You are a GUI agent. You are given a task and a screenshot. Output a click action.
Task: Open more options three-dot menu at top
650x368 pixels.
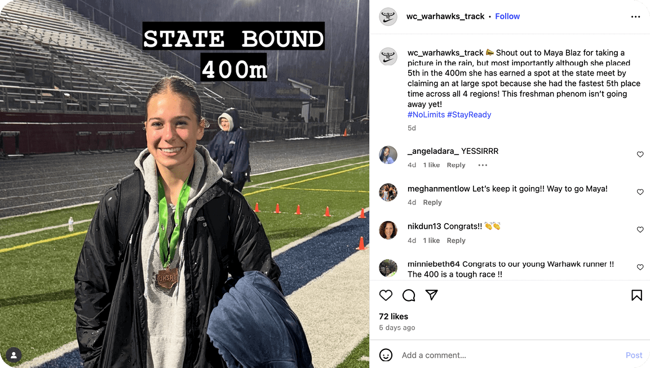(635, 16)
